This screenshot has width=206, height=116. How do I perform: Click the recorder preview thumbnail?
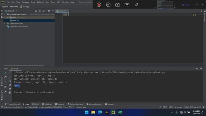click(165, 5)
